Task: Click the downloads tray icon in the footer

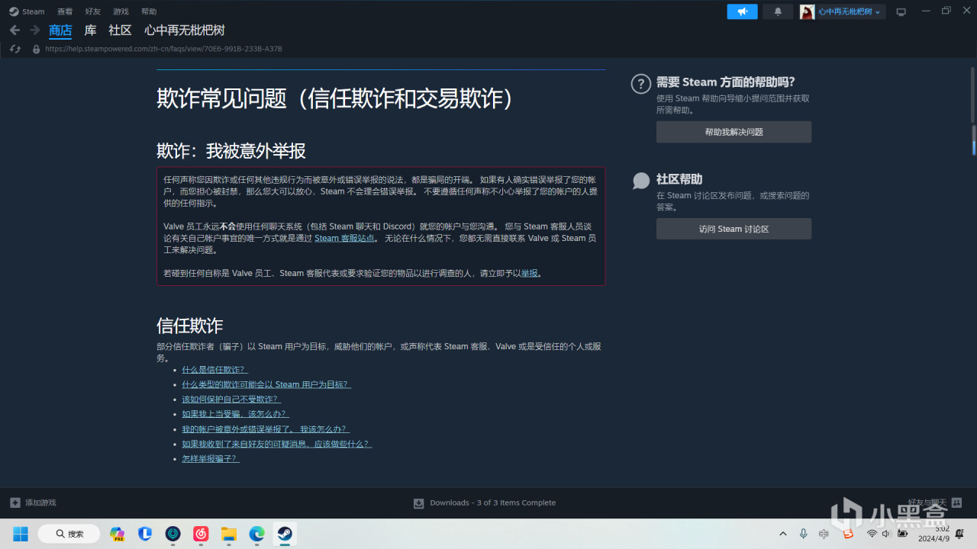Action: 418,503
